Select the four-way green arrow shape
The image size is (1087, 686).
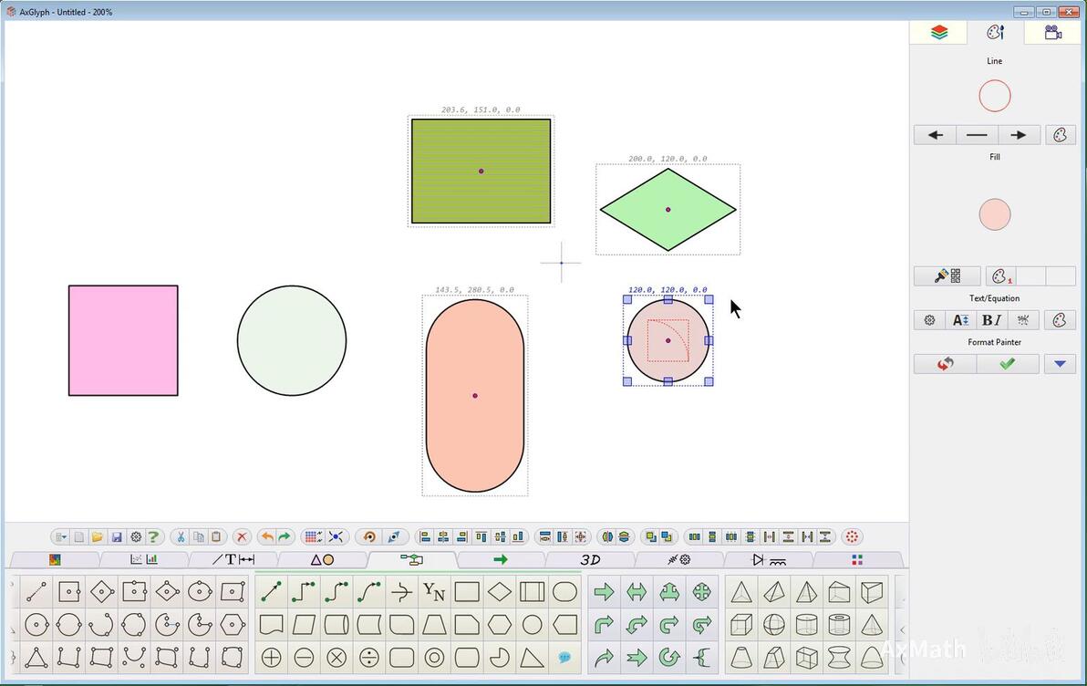click(701, 592)
